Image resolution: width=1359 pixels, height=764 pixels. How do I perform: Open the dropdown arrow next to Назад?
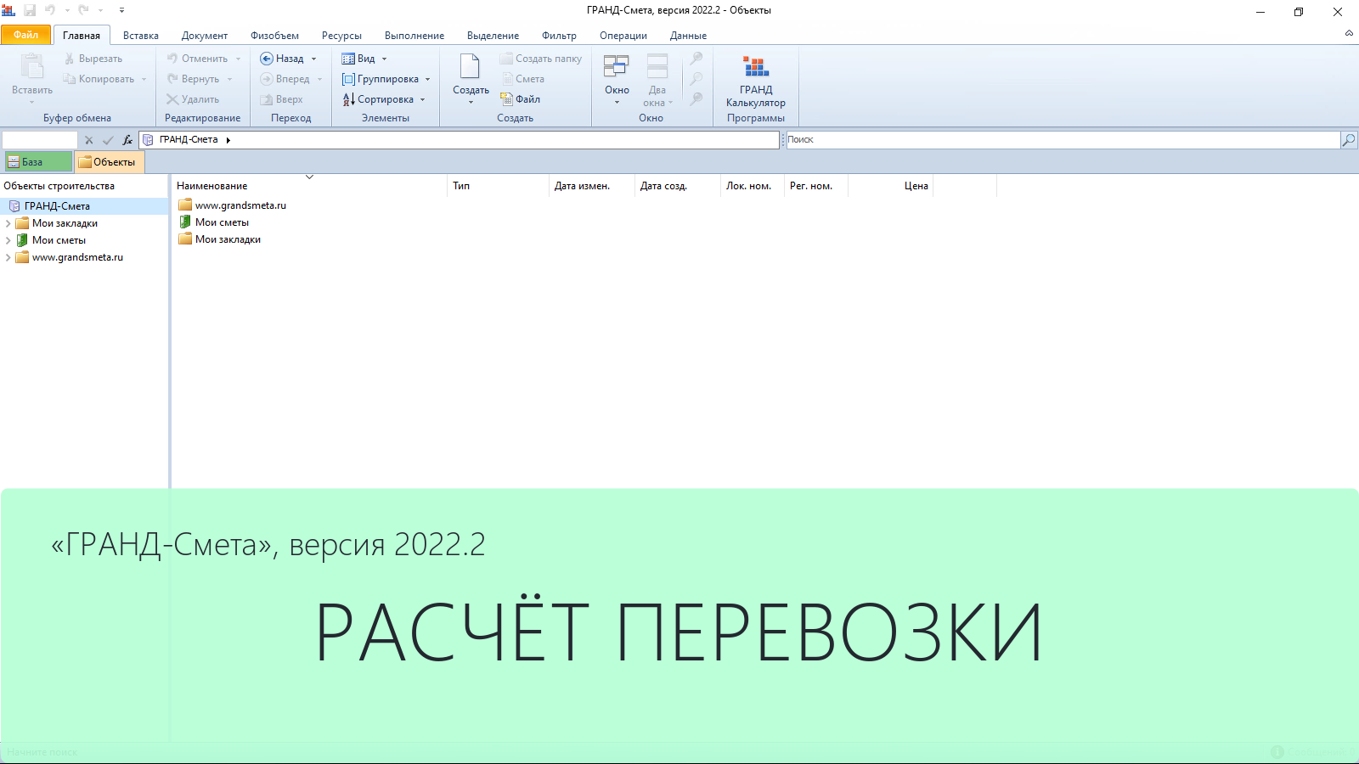(x=314, y=59)
